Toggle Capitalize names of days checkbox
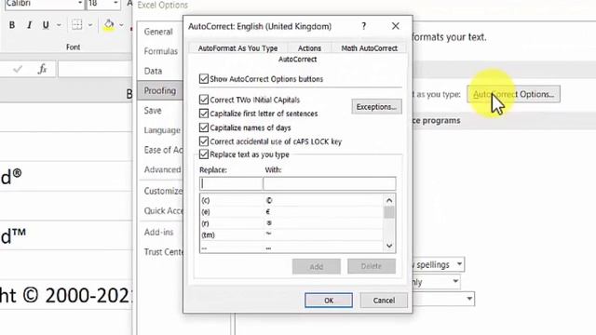This screenshot has height=335, width=596. tap(204, 127)
